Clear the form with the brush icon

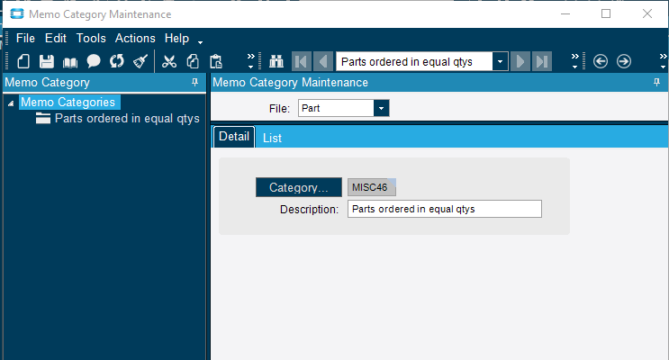tap(140, 61)
